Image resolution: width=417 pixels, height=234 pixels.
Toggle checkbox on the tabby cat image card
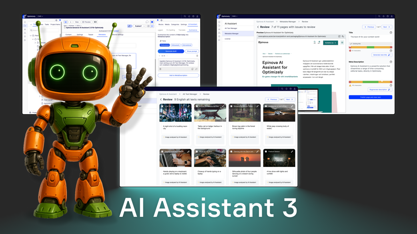pos(197,106)
